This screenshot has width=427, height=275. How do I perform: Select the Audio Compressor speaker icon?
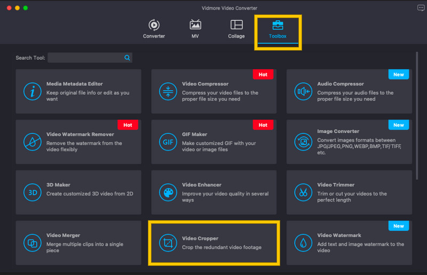pos(304,92)
